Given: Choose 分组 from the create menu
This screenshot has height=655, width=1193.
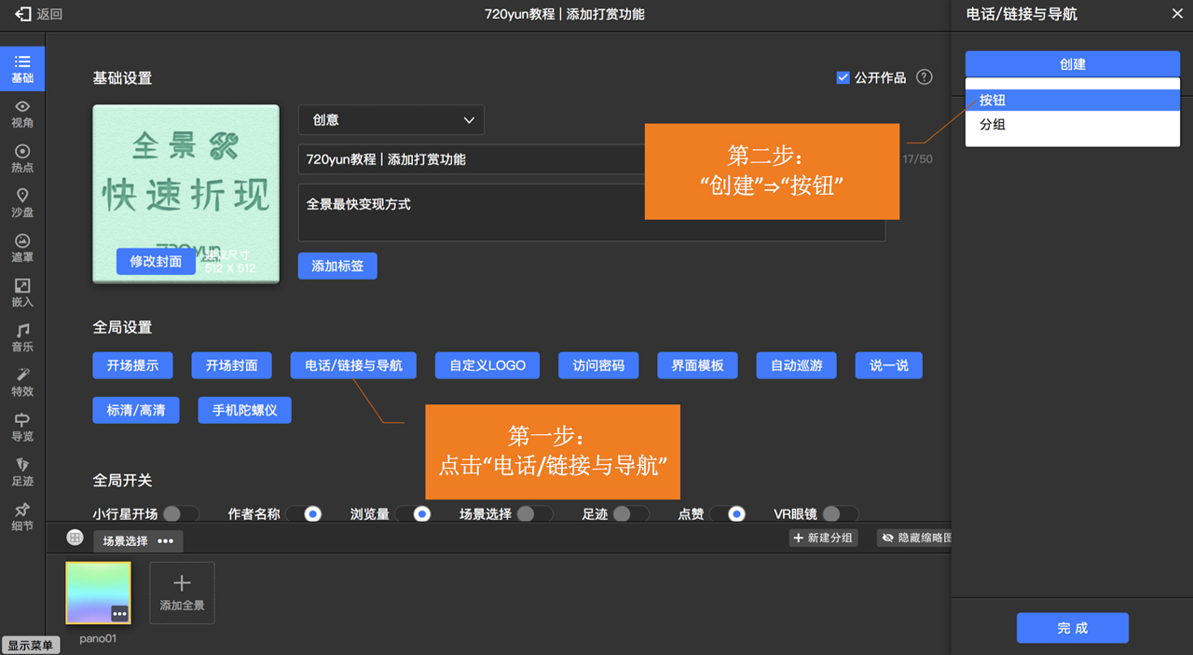Looking at the screenshot, I should pyautogui.click(x=1072, y=125).
